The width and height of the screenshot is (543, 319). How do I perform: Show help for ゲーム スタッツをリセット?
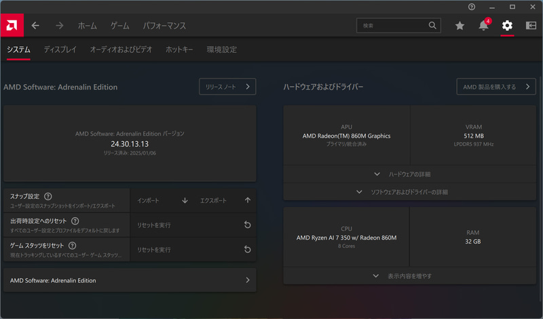coord(72,246)
